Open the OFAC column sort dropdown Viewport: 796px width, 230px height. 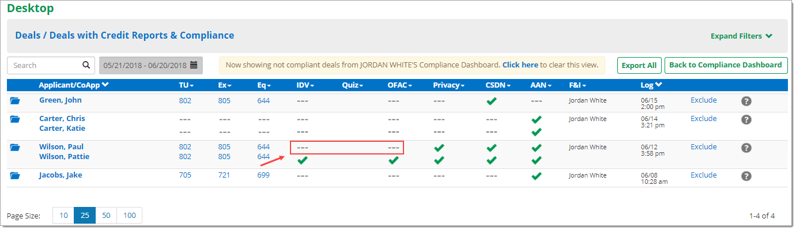click(401, 85)
